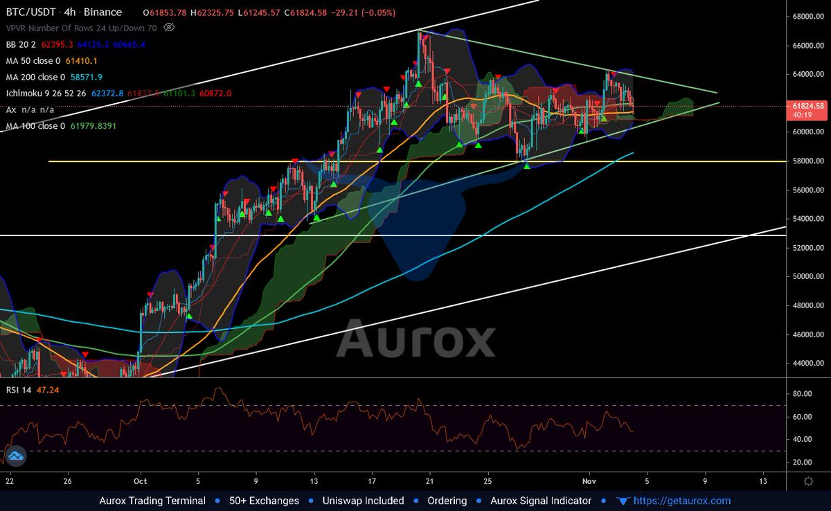
Task: Click the 21 date on time axis
Action: (430, 481)
